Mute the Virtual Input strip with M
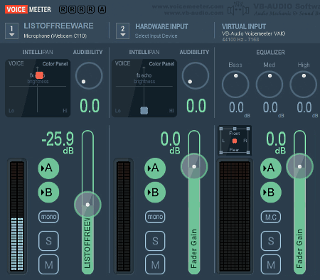The image size is (320, 280). 271,264
